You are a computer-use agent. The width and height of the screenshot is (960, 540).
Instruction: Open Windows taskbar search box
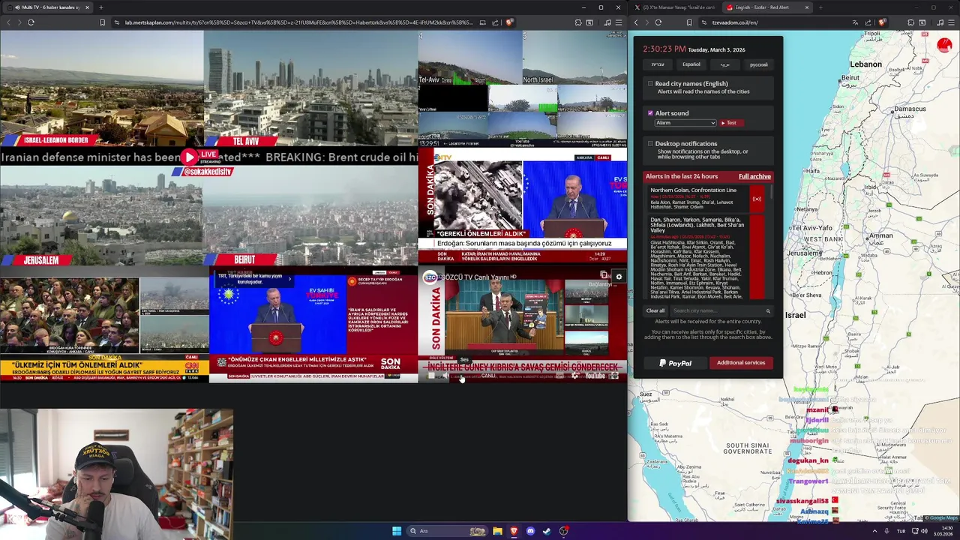click(x=448, y=531)
